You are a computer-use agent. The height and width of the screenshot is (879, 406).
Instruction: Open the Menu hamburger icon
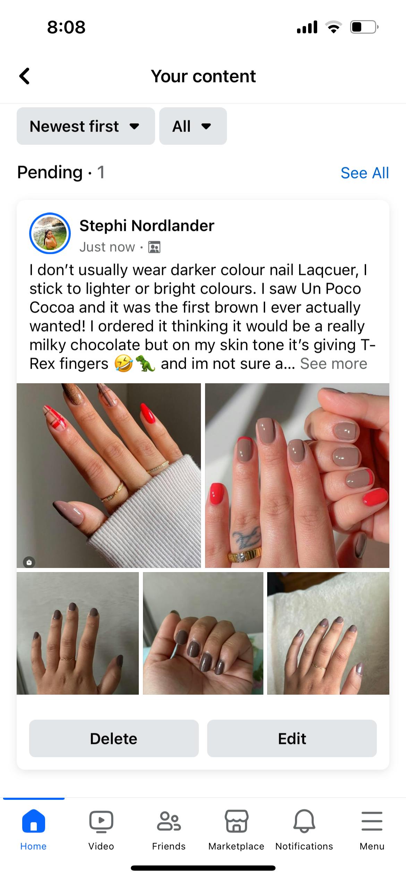coord(372,821)
